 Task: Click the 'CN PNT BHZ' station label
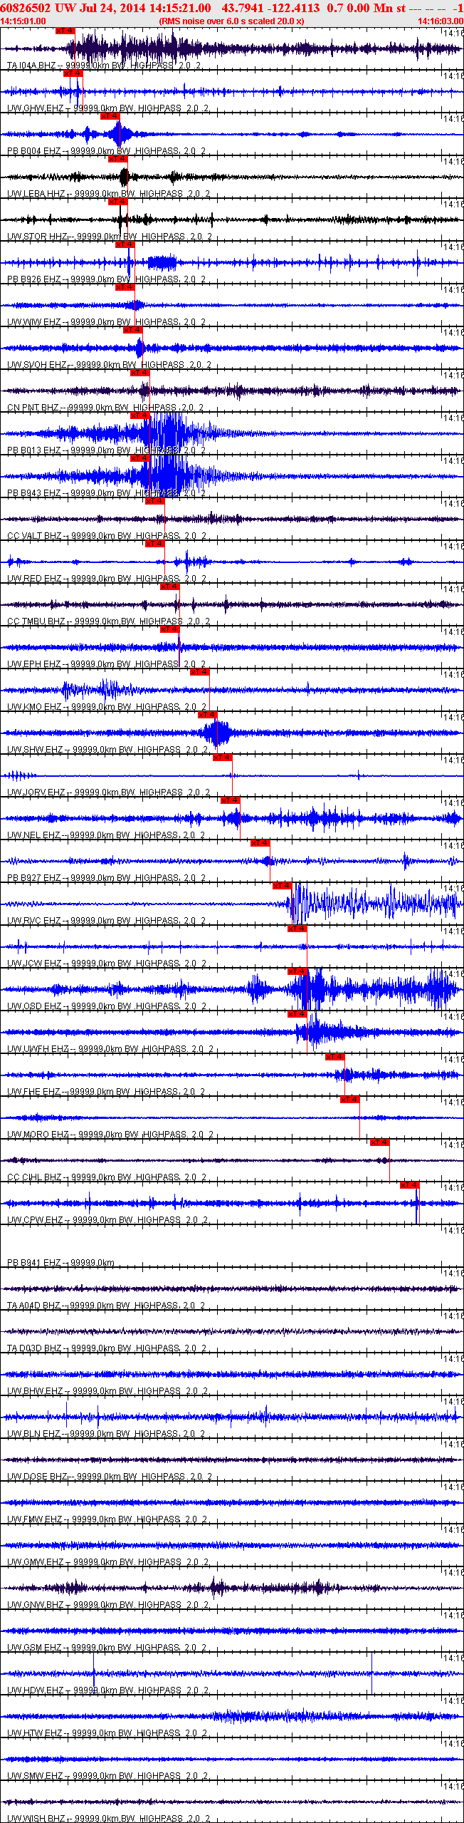pos(33,408)
